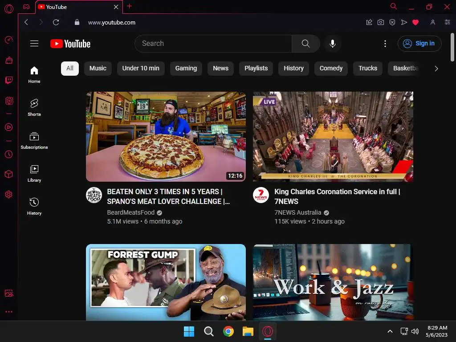Close the YouTube tab
Viewport: 456px width, 342px height.
pos(116,7)
